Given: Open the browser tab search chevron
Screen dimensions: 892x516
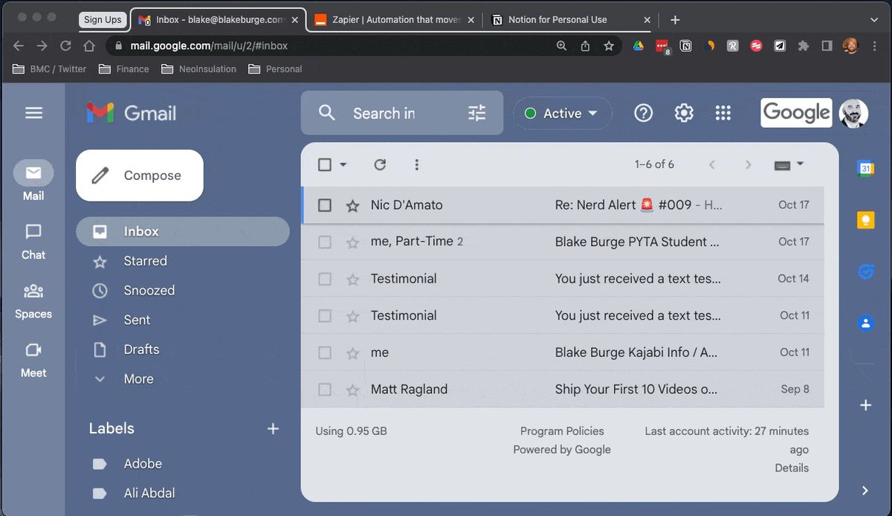Looking at the screenshot, I should coord(874,20).
